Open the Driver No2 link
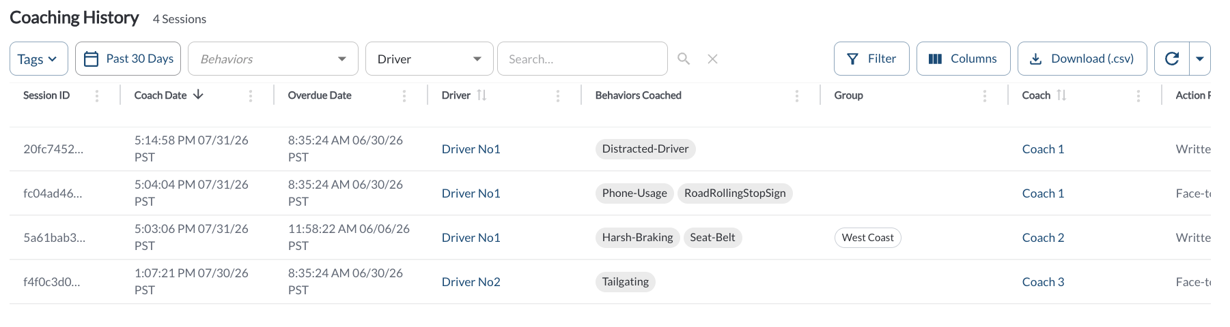The width and height of the screenshot is (1230, 327). pos(471,282)
